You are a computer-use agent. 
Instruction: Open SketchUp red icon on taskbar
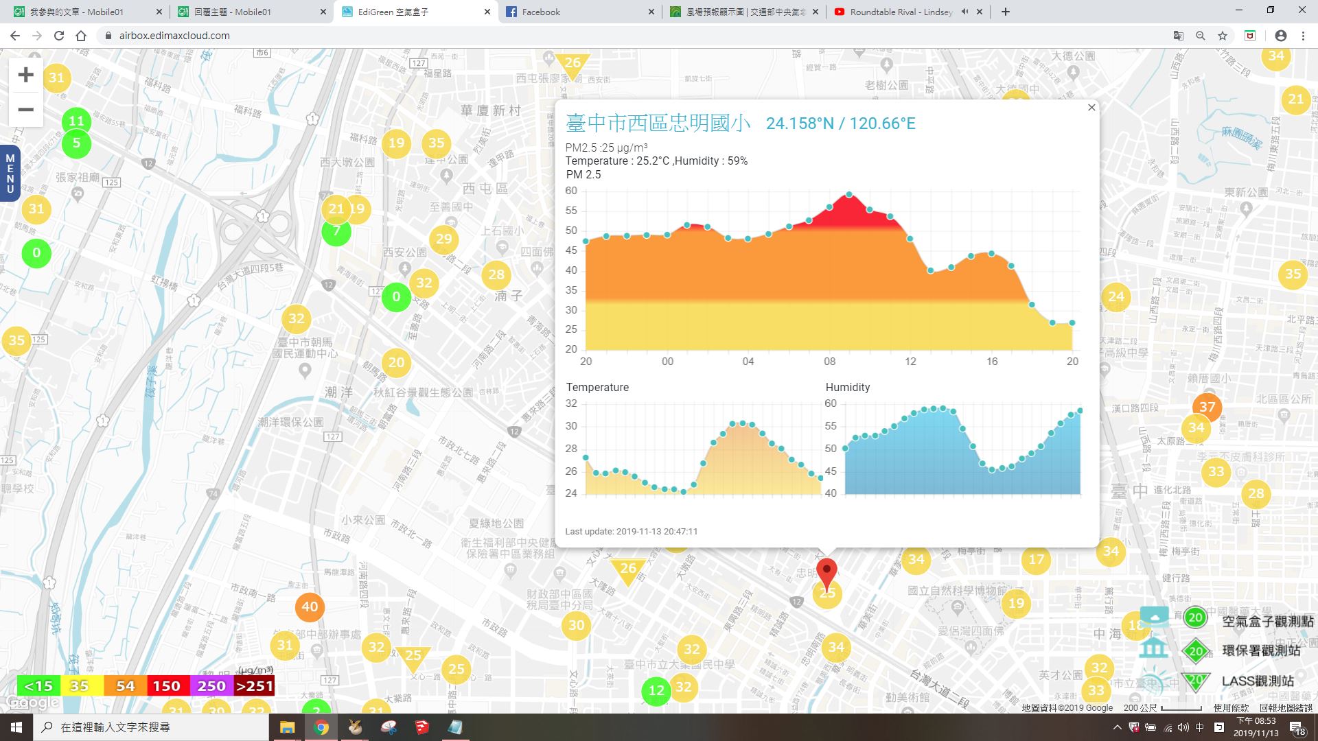coord(421,727)
